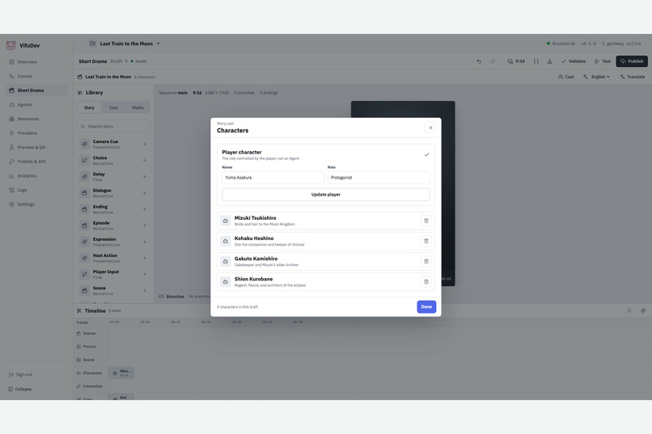Screen dimensions: 652x434
Task: Click the download export icon
Action: 550,61
